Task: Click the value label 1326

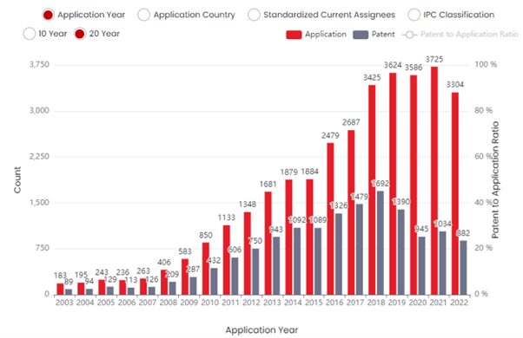Action: point(339,206)
